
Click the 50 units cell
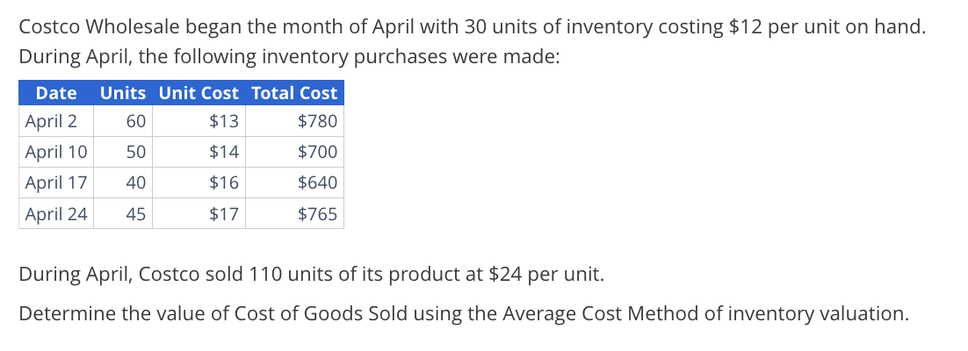123,152
